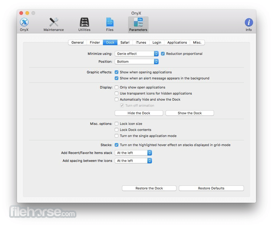Open the Minimize using dropdown
Screen dimensions: 273x227
pos(137,54)
